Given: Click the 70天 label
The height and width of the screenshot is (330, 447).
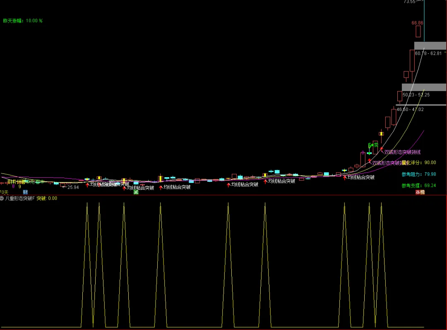Looking at the screenshot, I should pyautogui.click(x=4, y=192).
